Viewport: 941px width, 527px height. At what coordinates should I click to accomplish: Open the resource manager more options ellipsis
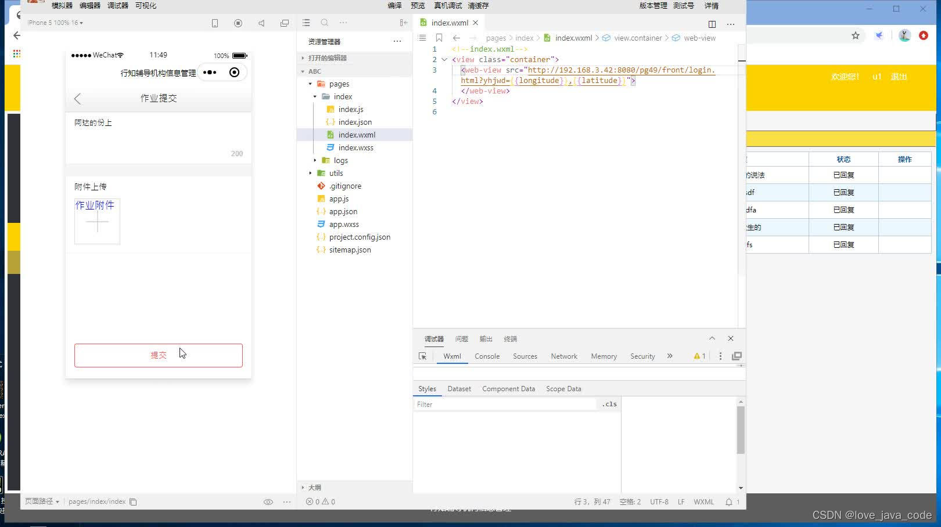coord(397,41)
